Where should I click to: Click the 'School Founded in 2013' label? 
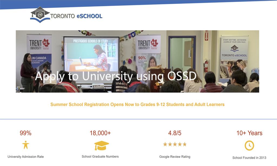click(x=249, y=158)
